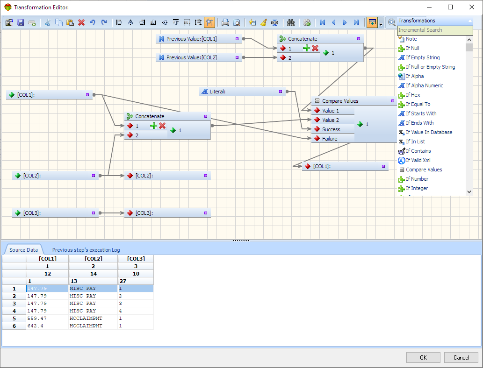This screenshot has width=483, height=368.
Task: Toggle the highlighted data panel view button
Action: [372, 22]
